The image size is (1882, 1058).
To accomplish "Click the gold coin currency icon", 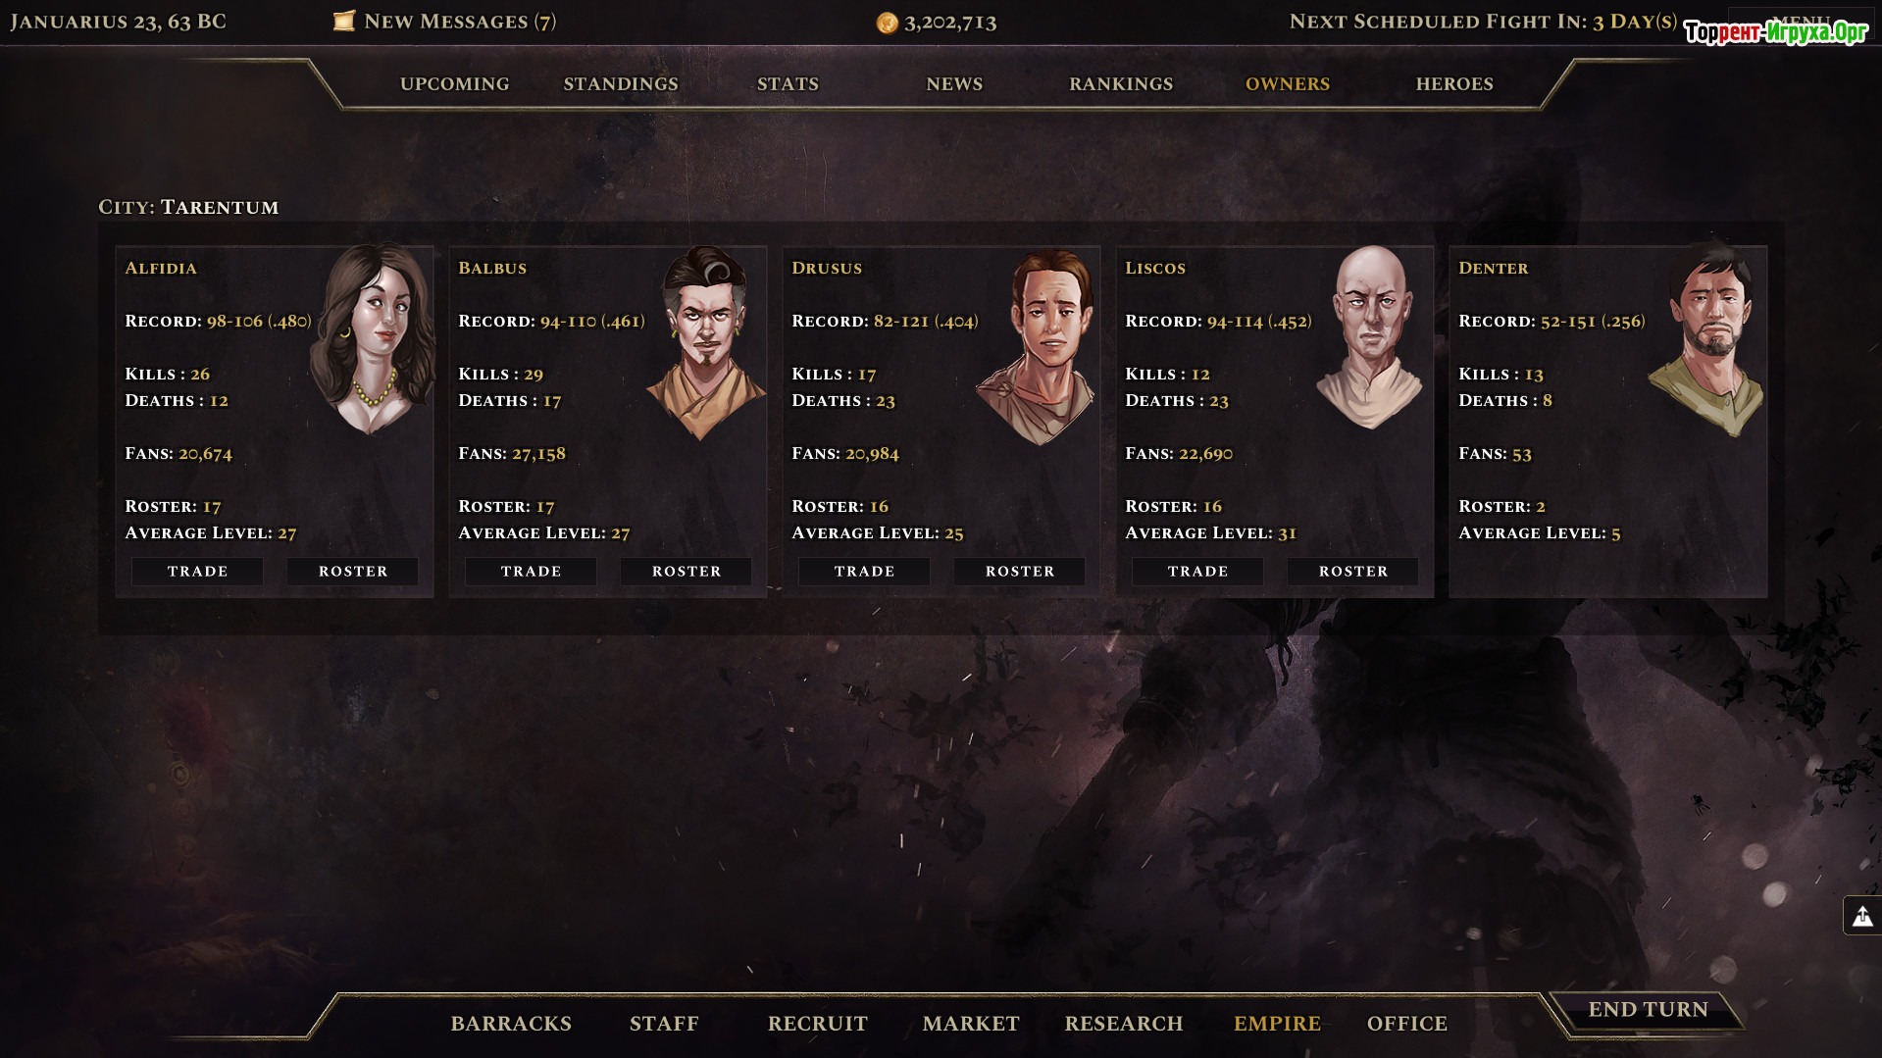I will pos(887,23).
